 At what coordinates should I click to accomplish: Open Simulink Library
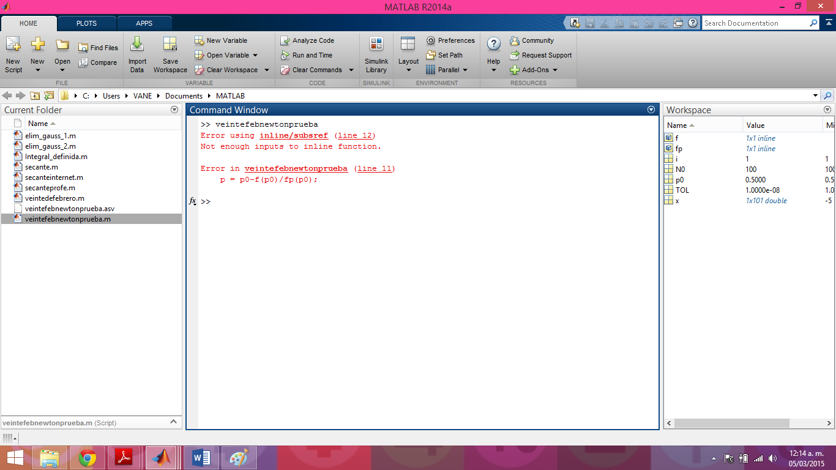pyautogui.click(x=376, y=54)
